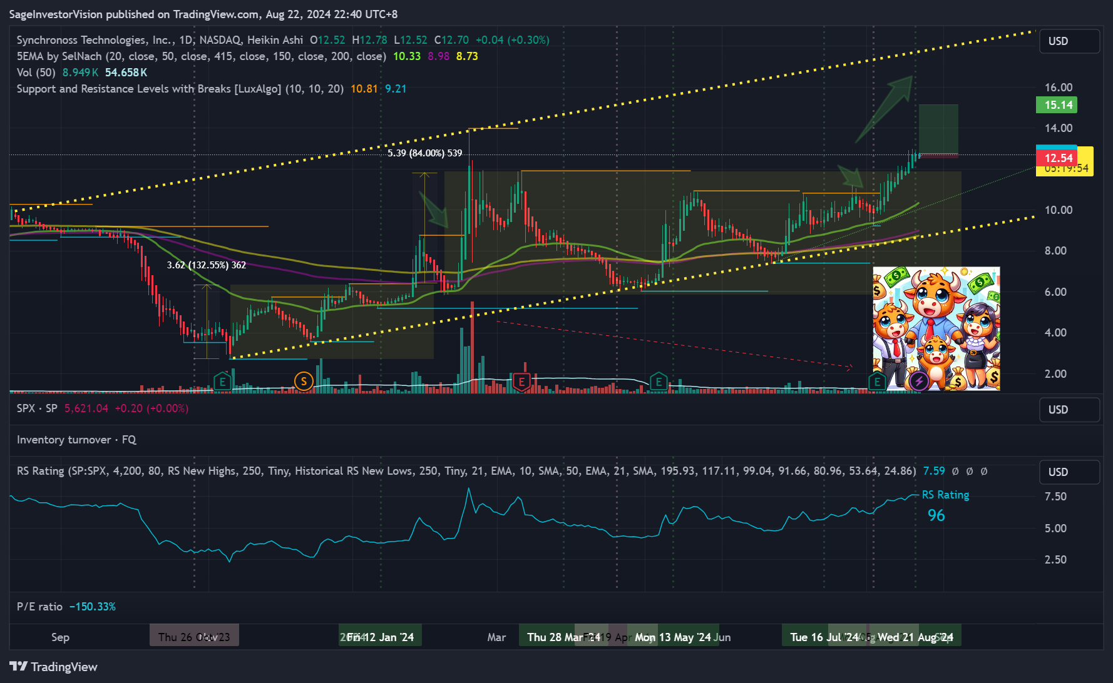
Task: Click the SageInvestorVision published header text
Action: 203,14
